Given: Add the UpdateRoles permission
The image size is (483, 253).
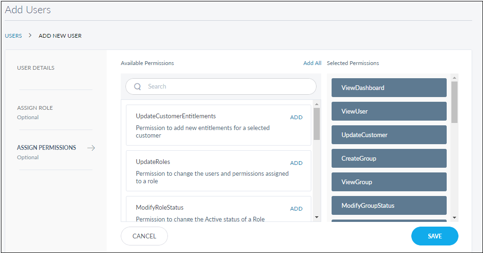Looking at the screenshot, I should 296,163.
